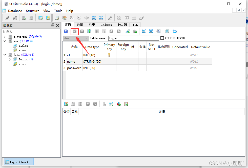This screenshot has height=168, width=248.
Task: Click Add table foreign key icon
Action: [111, 104]
